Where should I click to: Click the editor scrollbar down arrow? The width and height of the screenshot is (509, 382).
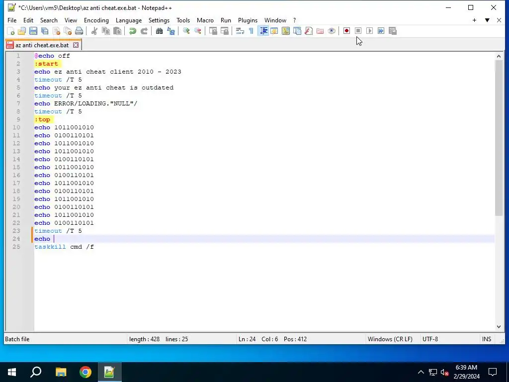coord(499,327)
